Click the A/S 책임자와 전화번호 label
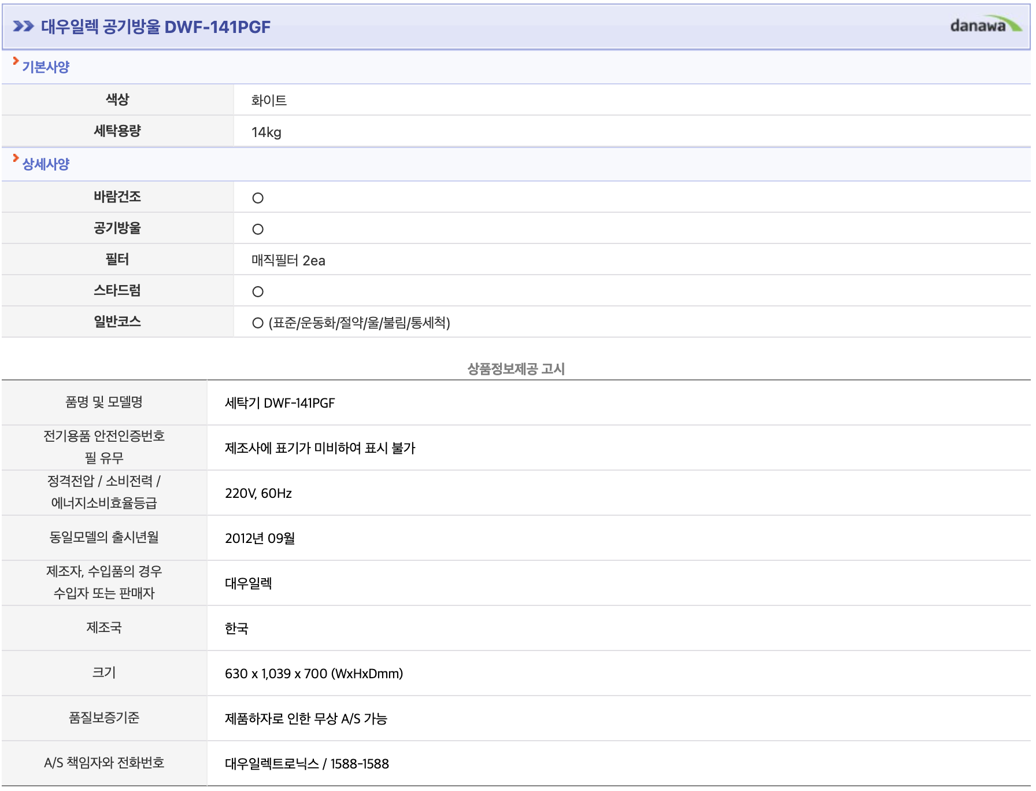The image size is (1036, 791). [104, 763]
